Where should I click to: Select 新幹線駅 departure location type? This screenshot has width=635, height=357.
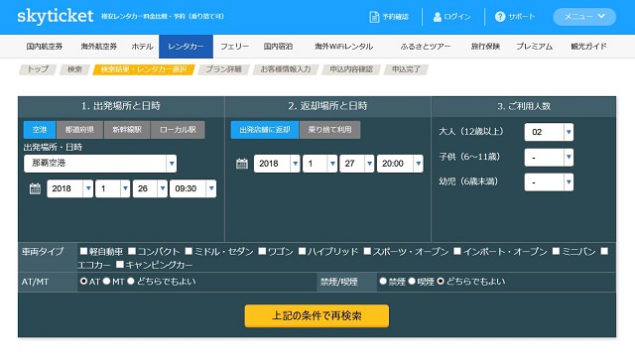pyautogui.click(x=127, y=130)
